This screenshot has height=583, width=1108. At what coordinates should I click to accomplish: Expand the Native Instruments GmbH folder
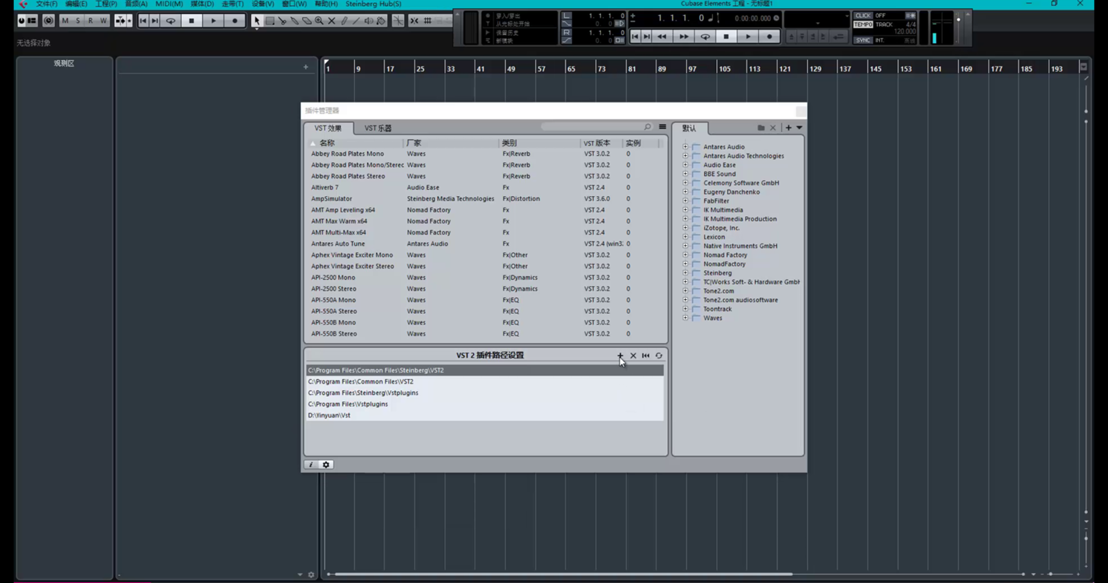(686, 246)
